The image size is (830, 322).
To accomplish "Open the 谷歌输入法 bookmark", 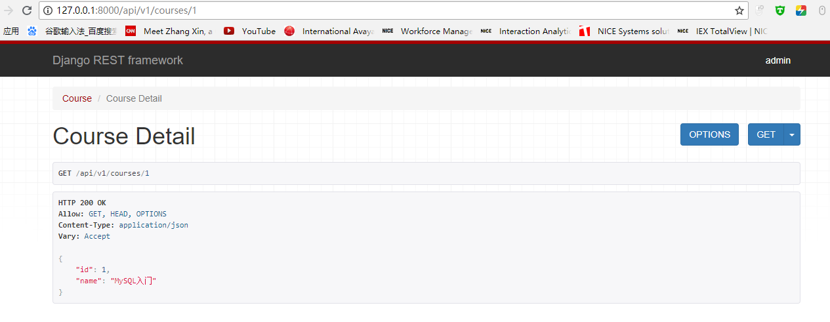I will click(81, 31).
